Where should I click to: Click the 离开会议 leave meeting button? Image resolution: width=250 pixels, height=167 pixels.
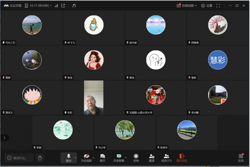click(x=182, y=158)
